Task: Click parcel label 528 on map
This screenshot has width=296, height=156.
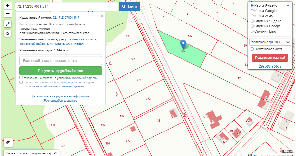Action: point(232,131)
